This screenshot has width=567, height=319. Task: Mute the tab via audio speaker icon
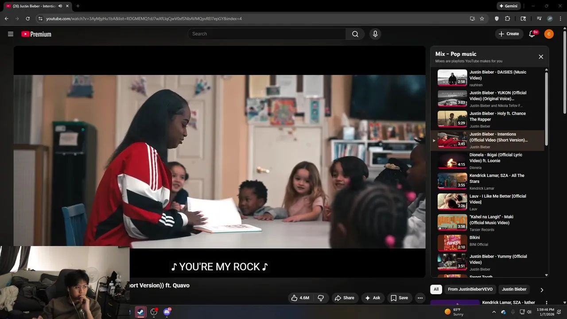point(60,6)
